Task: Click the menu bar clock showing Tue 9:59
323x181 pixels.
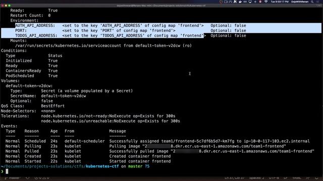Action: tap(280, 2)
